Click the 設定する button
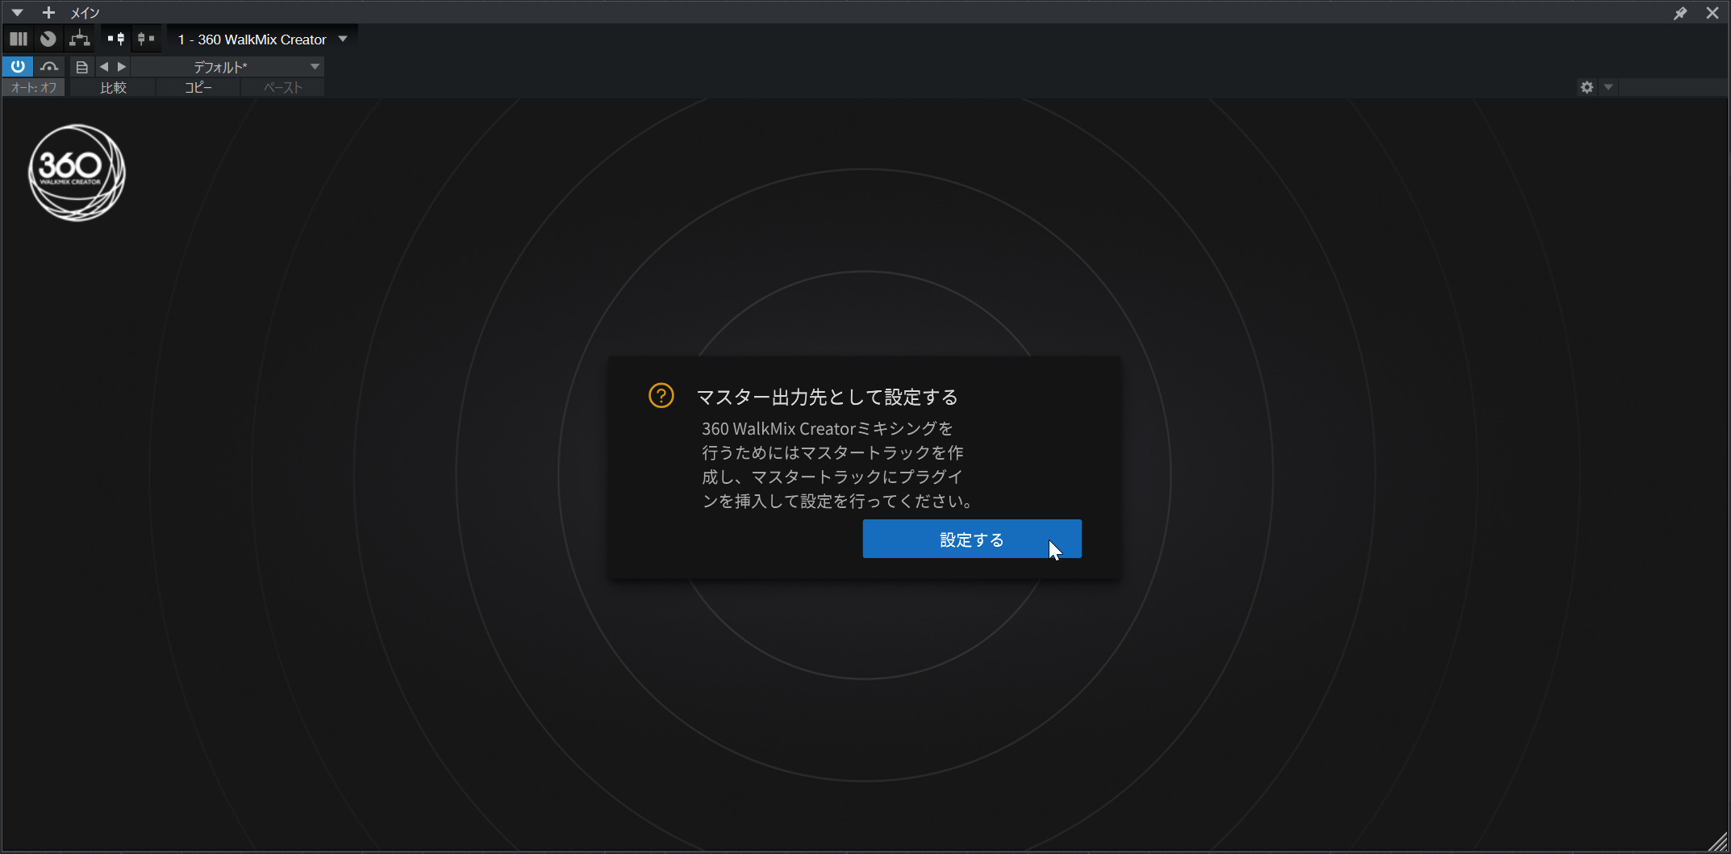The width and height of the screenshot is (1731, 854). (972, 539)
